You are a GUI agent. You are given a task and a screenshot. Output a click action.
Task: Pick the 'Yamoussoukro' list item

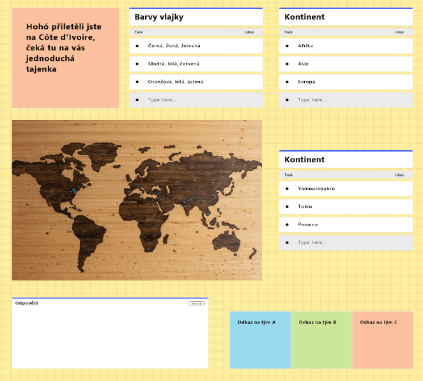pos(346,189)
